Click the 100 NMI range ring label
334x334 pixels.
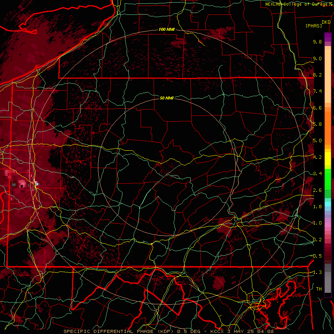pos(167,29)
